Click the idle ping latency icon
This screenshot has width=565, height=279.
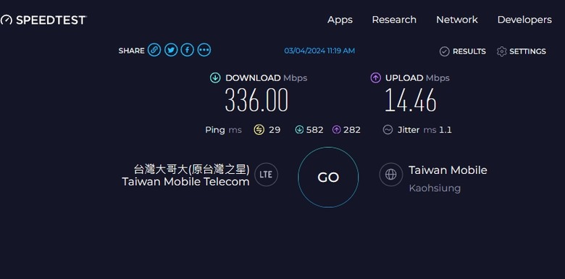(259, 130)
